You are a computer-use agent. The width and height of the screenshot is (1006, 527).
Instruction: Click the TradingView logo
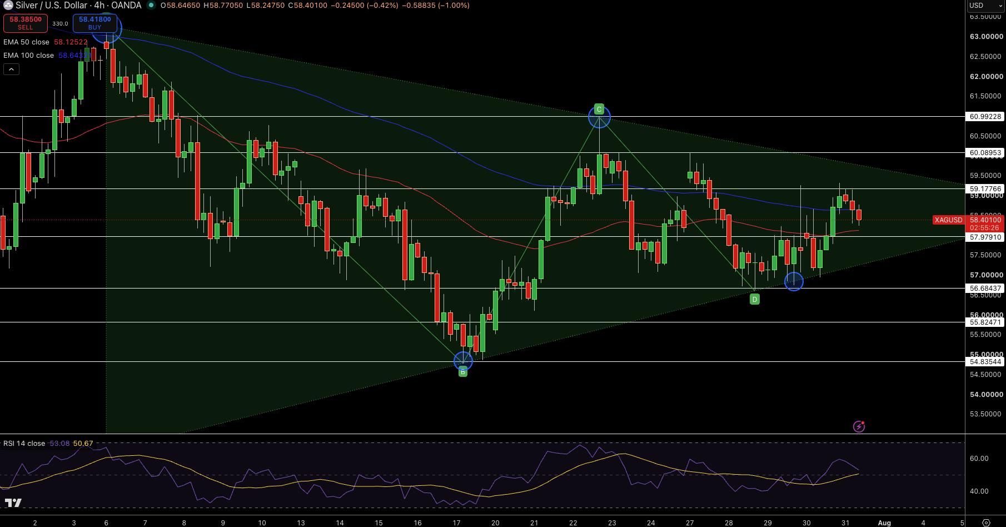tap(13, 503)
